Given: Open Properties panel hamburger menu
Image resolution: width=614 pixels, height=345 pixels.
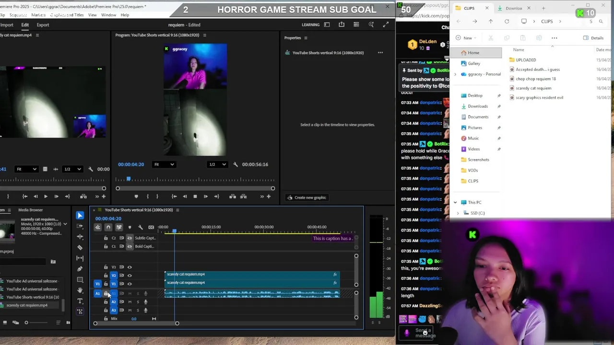Looking at the screenshot, I should [x=306, y=38].
